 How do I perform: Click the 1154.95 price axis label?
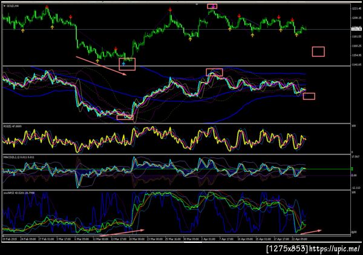(356, 55)
